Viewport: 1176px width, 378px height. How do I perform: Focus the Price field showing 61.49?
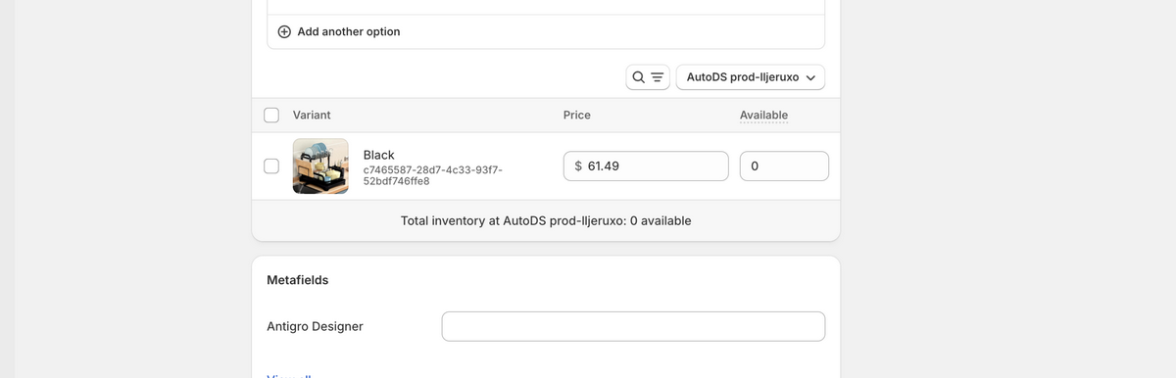(646, 166)
